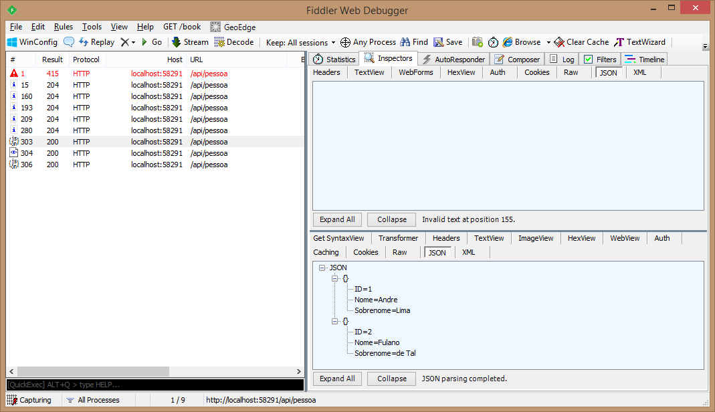The height and width of the screenshot is (412, 715).
Task: Open the Browse dropdown arrow
Action: (548, 42)
